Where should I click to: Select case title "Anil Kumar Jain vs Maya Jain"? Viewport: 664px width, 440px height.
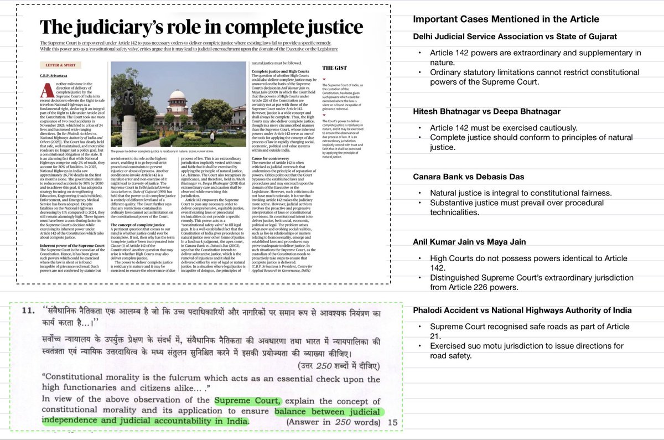[469, 242]
